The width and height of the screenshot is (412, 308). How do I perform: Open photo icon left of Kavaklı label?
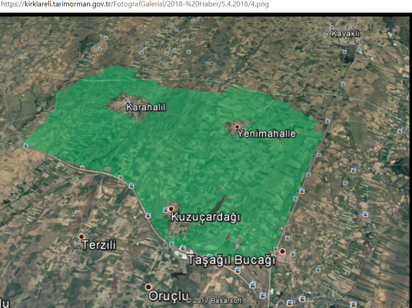tap(326, 34)
